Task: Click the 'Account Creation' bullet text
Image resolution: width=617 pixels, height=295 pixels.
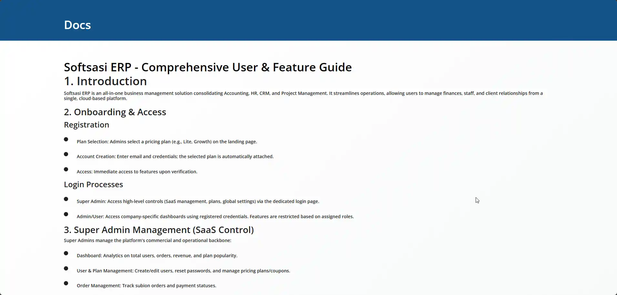Action: [175, 157]
